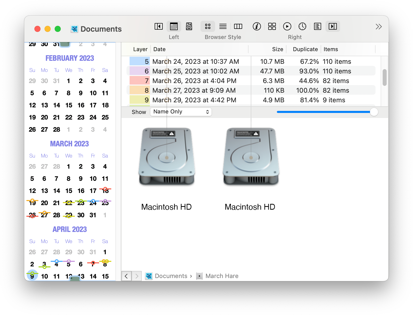Switch browser style to icon grid view
The image size is (413, 315).
208,26
